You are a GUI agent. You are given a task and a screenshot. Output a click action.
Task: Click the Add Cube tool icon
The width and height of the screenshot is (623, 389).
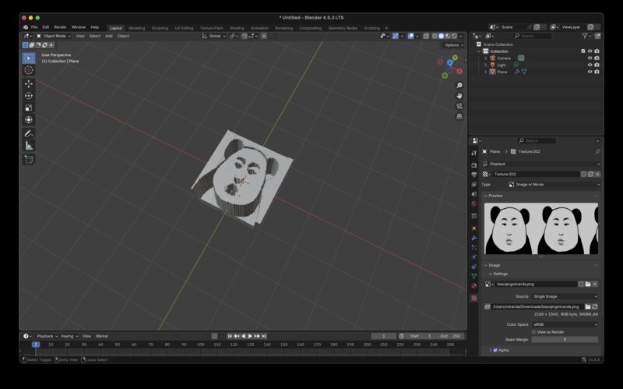29,159
